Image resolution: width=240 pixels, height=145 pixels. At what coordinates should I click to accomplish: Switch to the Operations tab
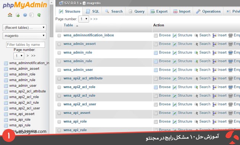point(208,11)
